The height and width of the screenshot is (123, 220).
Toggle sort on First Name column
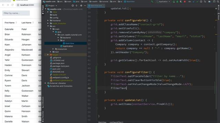click(16, 23)
